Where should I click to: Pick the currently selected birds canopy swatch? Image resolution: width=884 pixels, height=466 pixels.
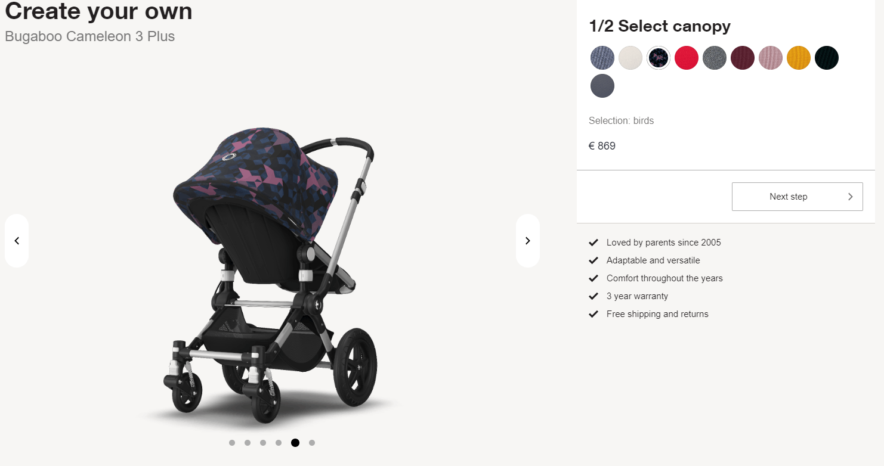[x=658, y=58]
